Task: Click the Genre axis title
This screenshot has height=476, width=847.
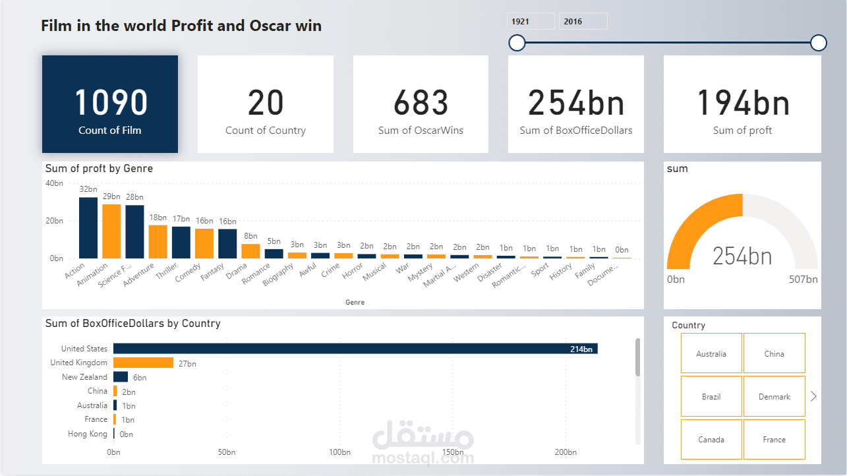Action: coord(355,303)
